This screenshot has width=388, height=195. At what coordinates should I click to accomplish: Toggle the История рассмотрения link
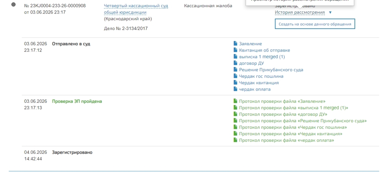pyautogui.click(x=300, y=12)
